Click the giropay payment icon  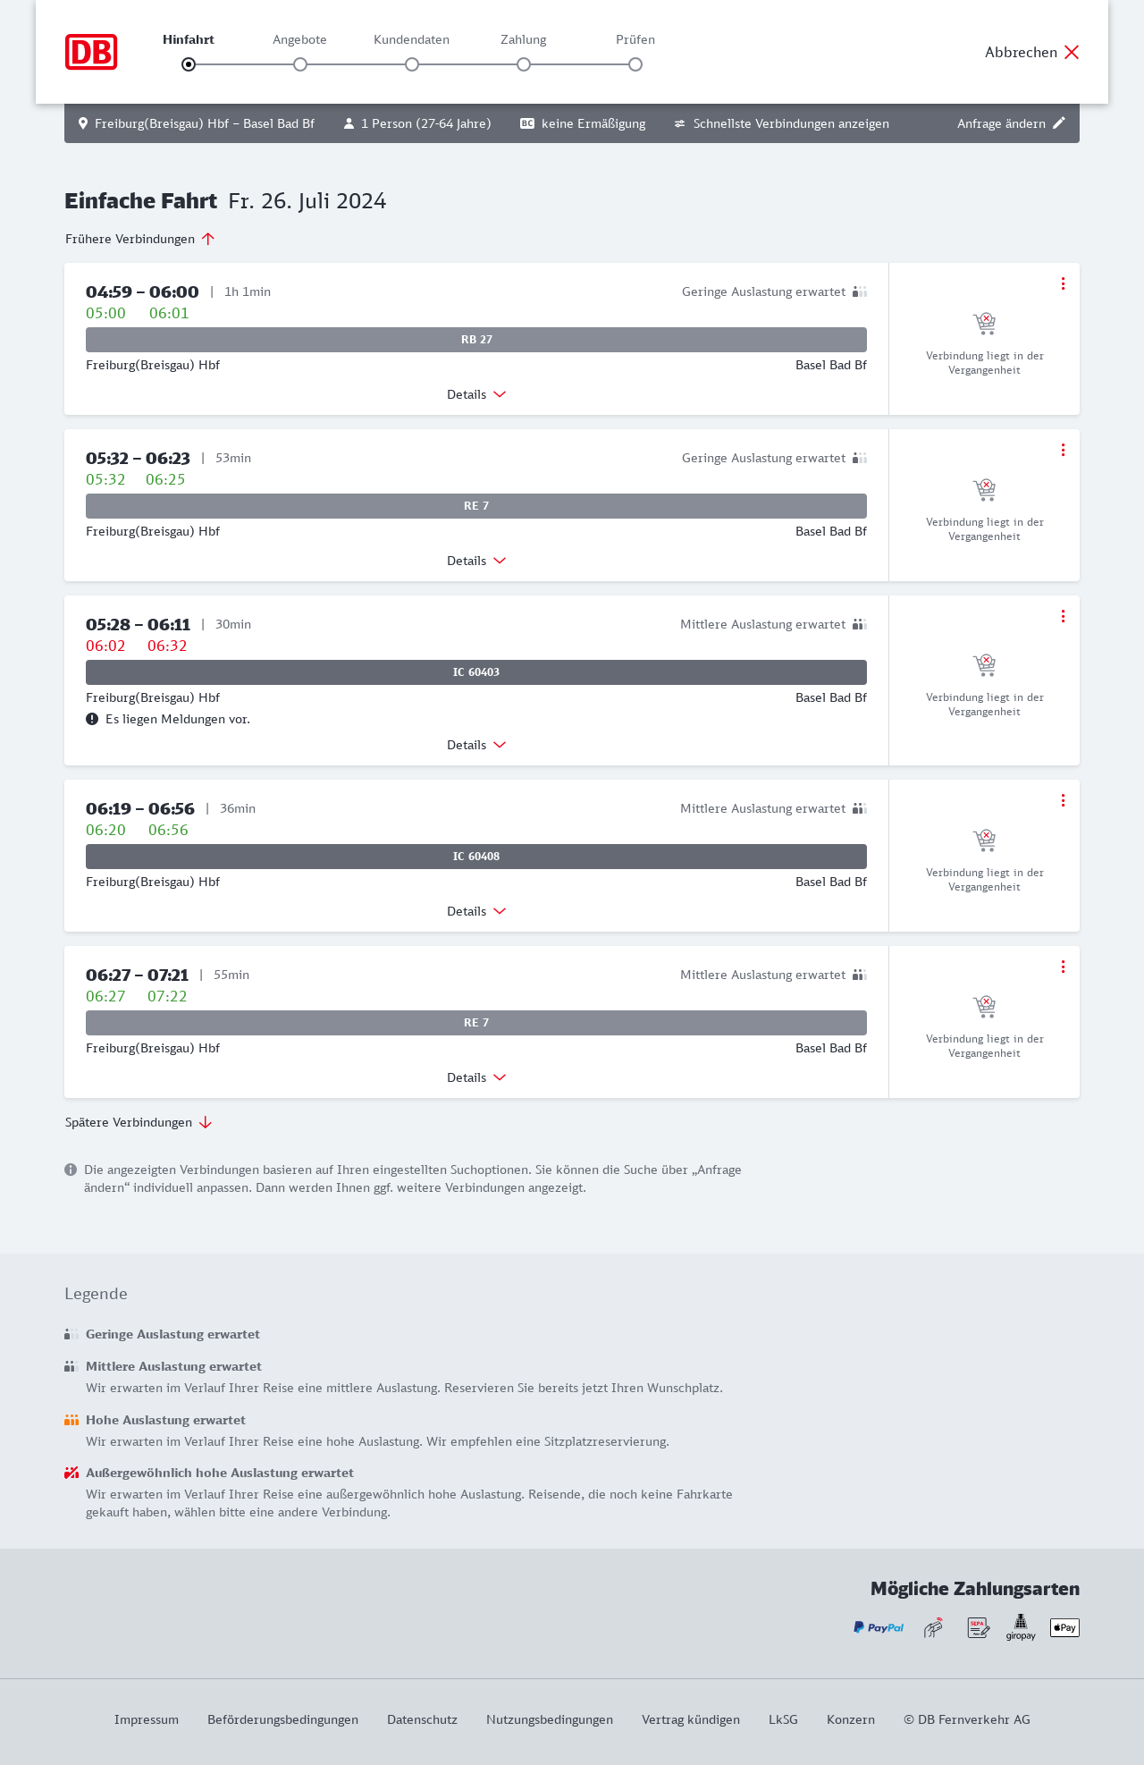[1021, 1627]
